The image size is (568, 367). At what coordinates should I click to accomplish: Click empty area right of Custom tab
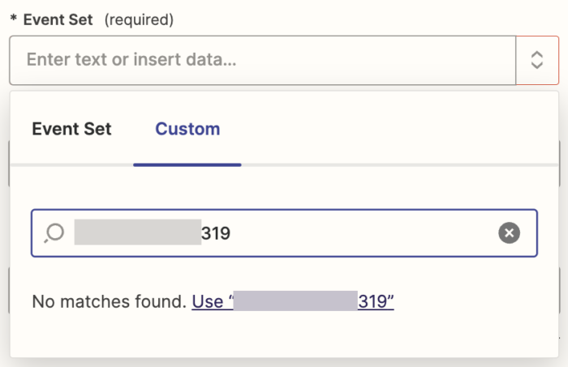click(x=389, y=129)
